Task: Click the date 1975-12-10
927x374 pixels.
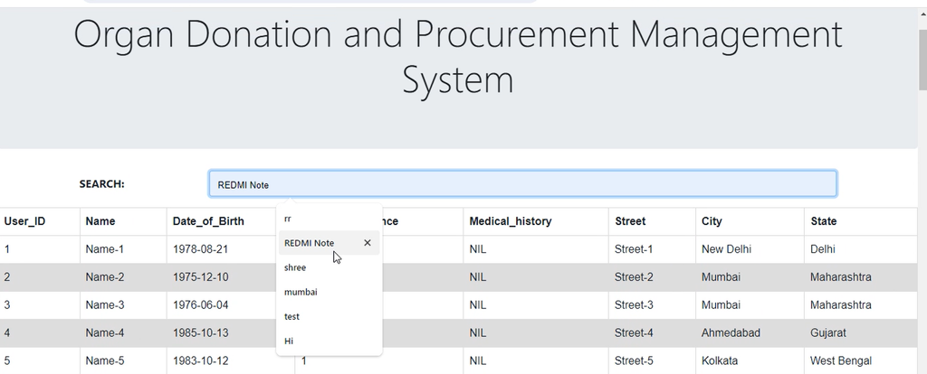Action: 200,276
